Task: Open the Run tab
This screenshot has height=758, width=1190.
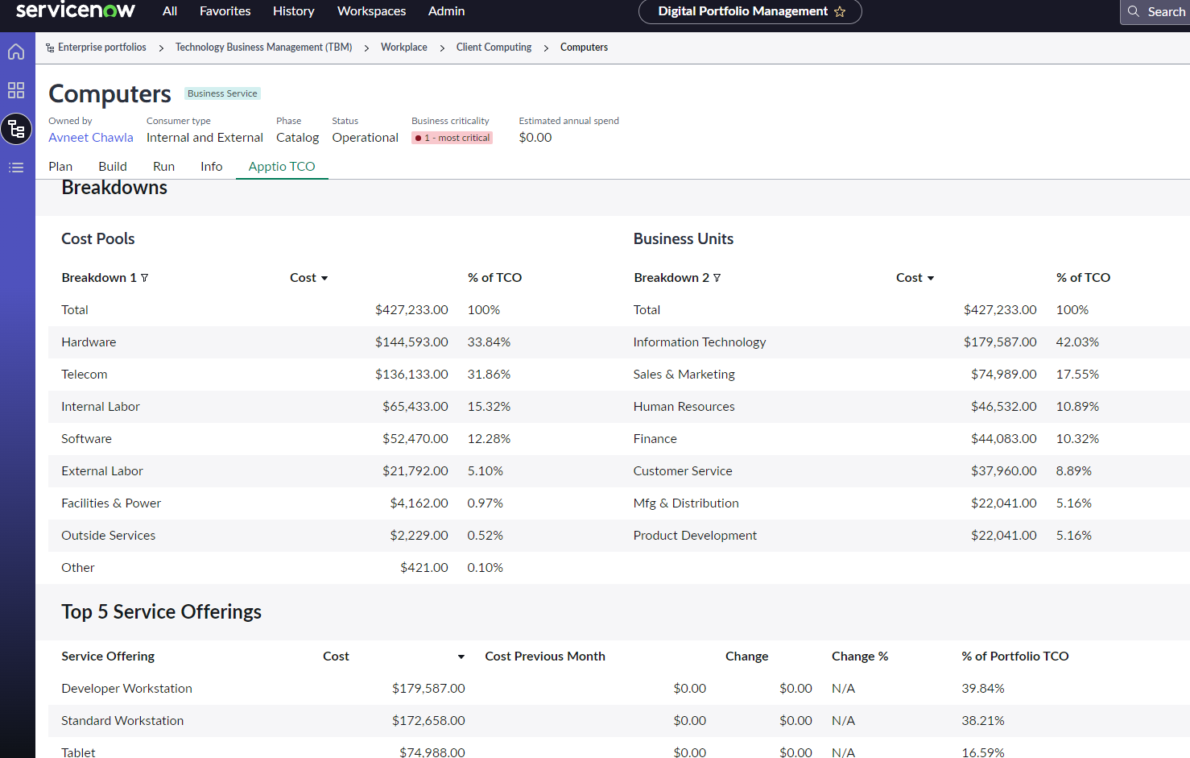Action: pyautogui.click(x=163, y=167)
